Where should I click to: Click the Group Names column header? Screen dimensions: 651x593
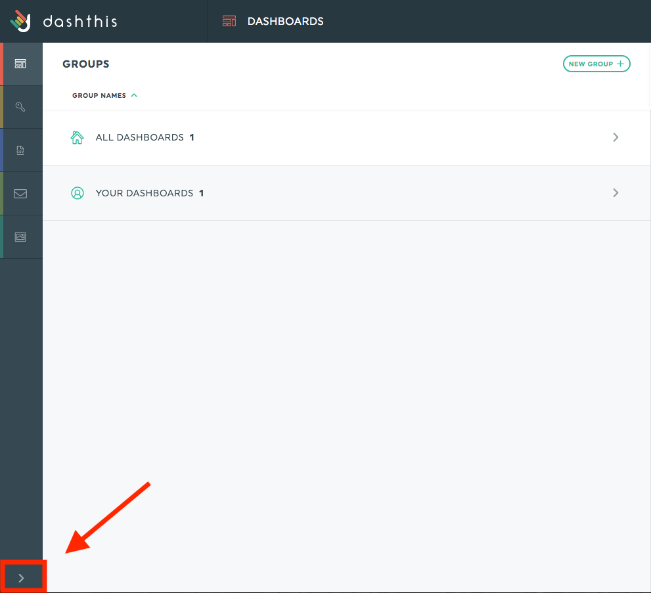(99, 95)
